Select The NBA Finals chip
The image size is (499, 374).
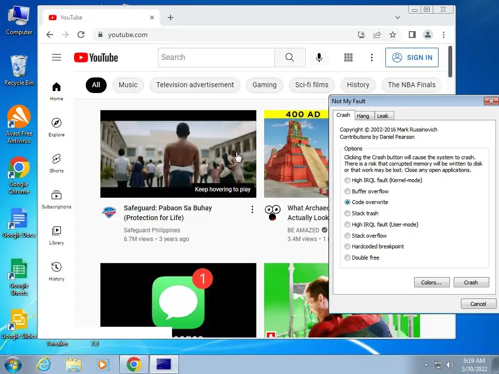[x=411, y=85]
